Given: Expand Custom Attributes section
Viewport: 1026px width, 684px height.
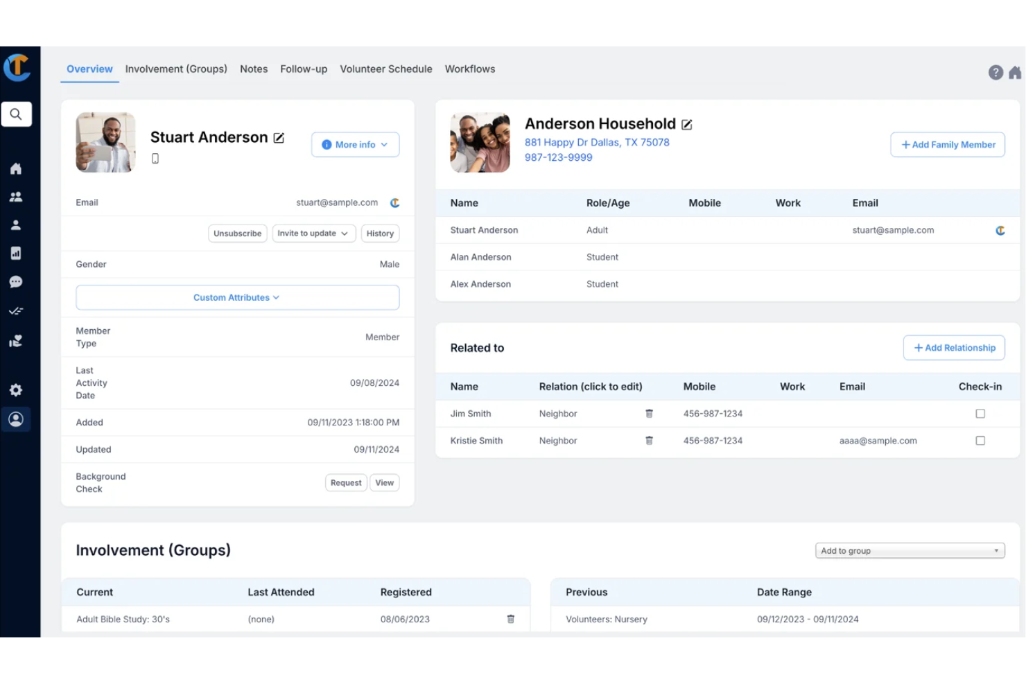Looking at the screenshot, I should 237,298.
